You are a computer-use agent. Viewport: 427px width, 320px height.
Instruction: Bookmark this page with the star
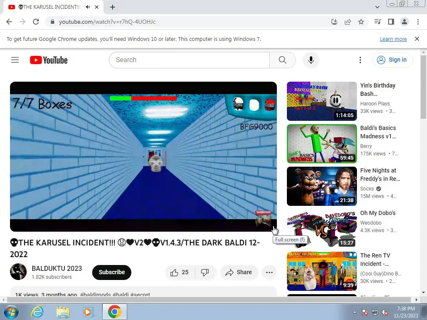361,22
